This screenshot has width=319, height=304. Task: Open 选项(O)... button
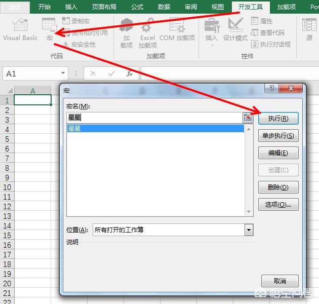pos(278,204)
